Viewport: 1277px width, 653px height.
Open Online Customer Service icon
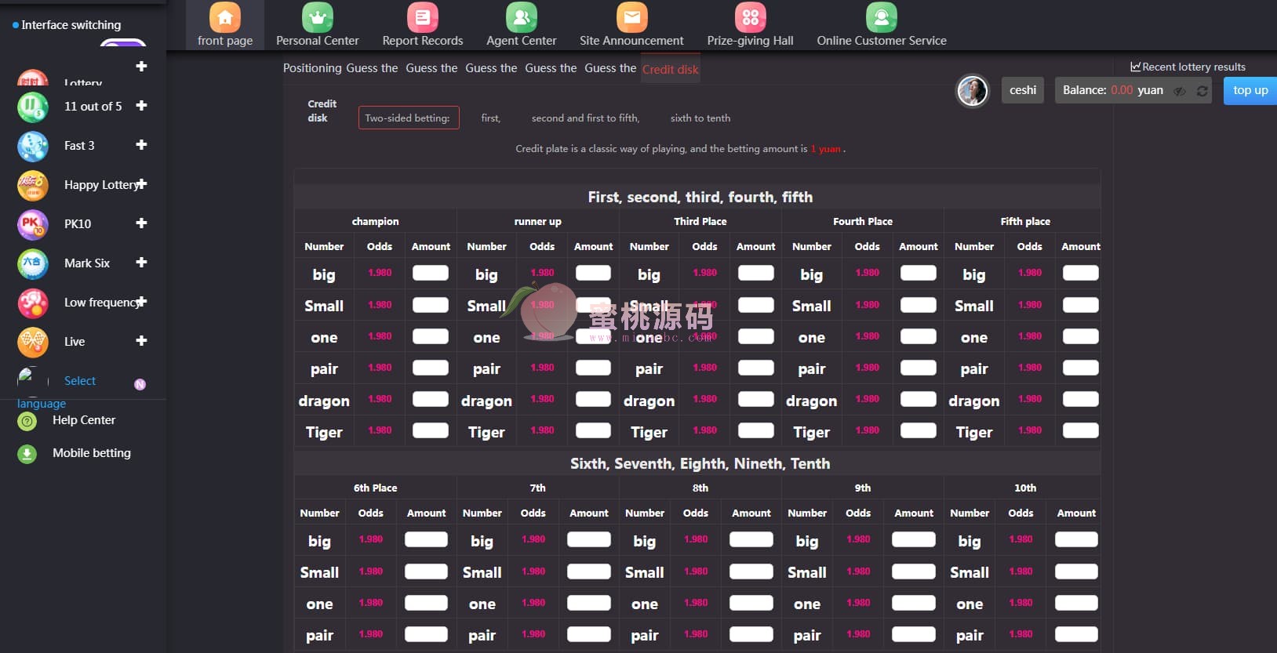pyautogui.click(x=881, y=17)
